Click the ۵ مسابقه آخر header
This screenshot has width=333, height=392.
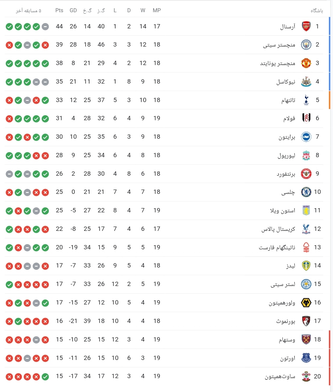pyautogui.click(x=29, y=11)
